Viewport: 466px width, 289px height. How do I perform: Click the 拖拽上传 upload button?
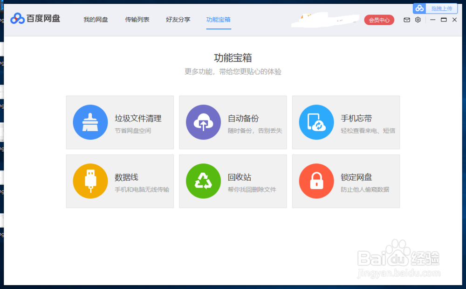pos(441,8)
